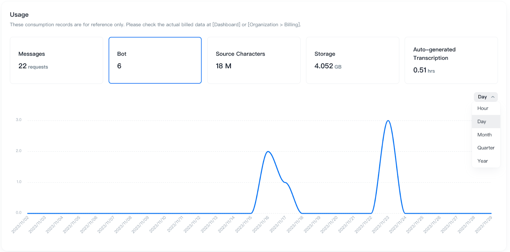Click the 4.052 GB storage value
Image resolution: width=510 pixels, height=252 pixels.
(x=328, y=66)
